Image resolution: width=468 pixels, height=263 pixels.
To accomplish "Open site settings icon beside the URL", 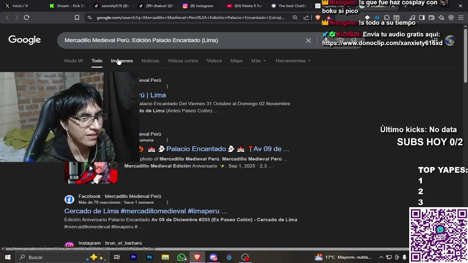I will coord(89,18).
